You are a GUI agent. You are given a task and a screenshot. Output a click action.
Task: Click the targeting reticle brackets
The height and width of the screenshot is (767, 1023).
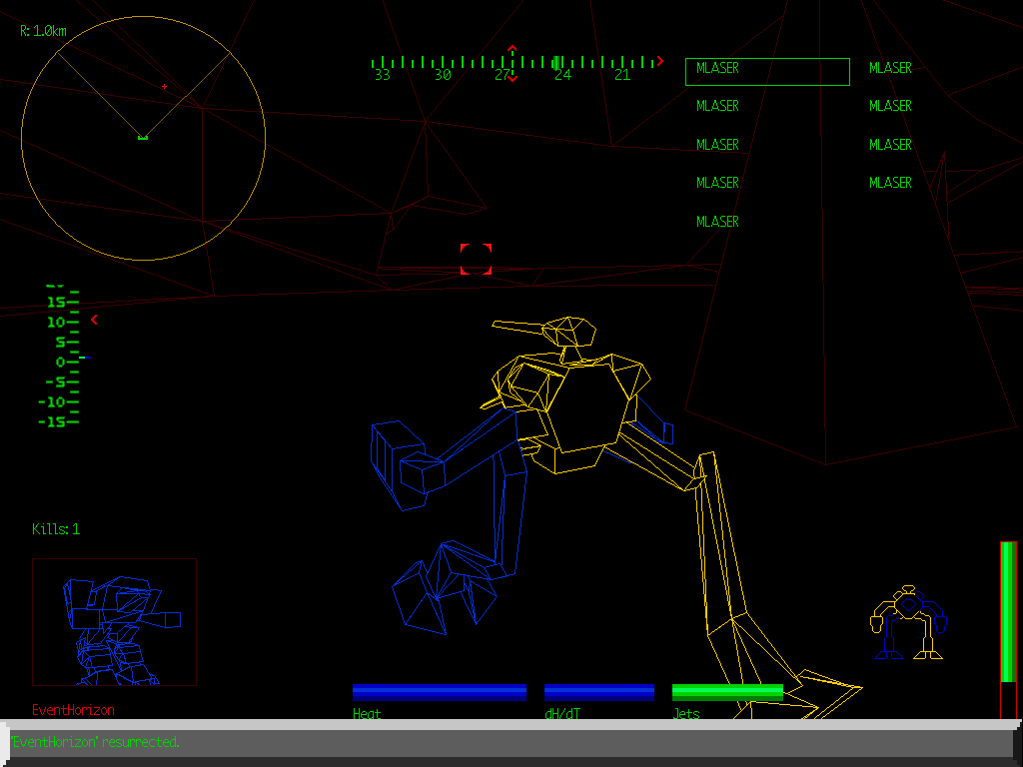(475, 260)
